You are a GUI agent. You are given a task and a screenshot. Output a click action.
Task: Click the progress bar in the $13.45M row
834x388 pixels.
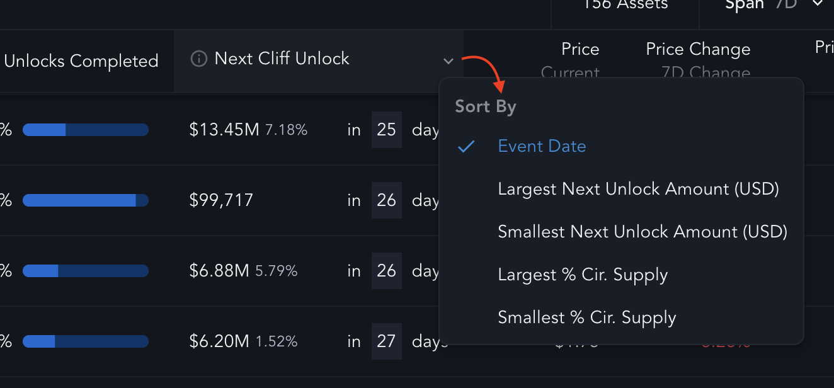click(x=86, y=130)
